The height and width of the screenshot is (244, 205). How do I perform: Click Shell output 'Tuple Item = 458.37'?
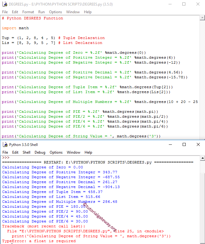(52, 192)
